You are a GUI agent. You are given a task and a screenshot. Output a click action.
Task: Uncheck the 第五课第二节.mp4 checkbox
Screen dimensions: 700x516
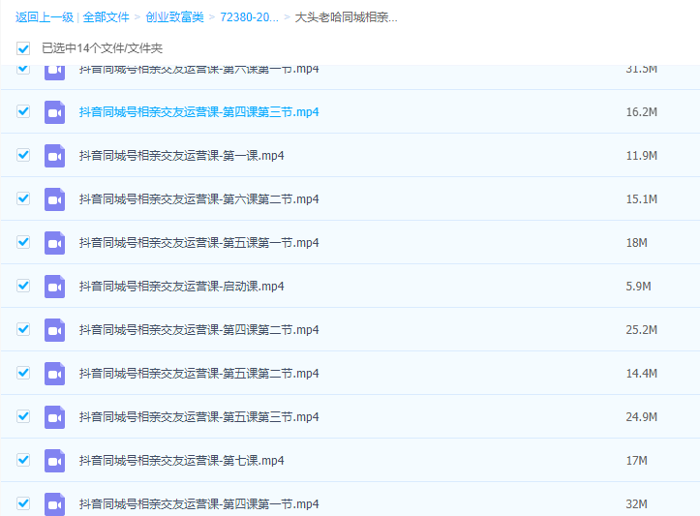coord(23,373)
